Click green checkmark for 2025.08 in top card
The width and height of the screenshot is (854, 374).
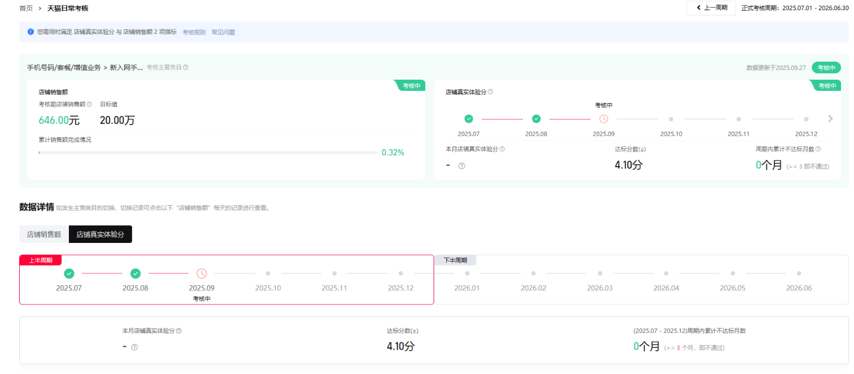pos(537,119)
